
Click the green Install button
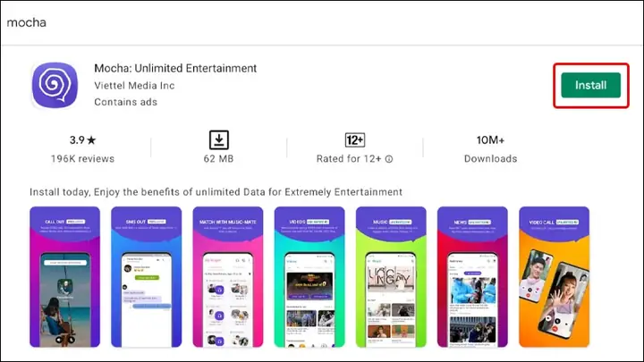pos(590,85)
